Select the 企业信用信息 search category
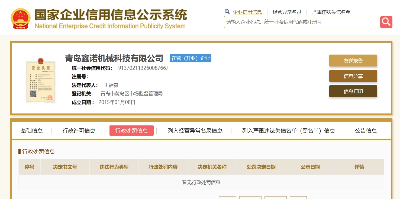Image resolution: width=400 pixels, height=199 pixels. pyautogui.click(x=247, y=12)
